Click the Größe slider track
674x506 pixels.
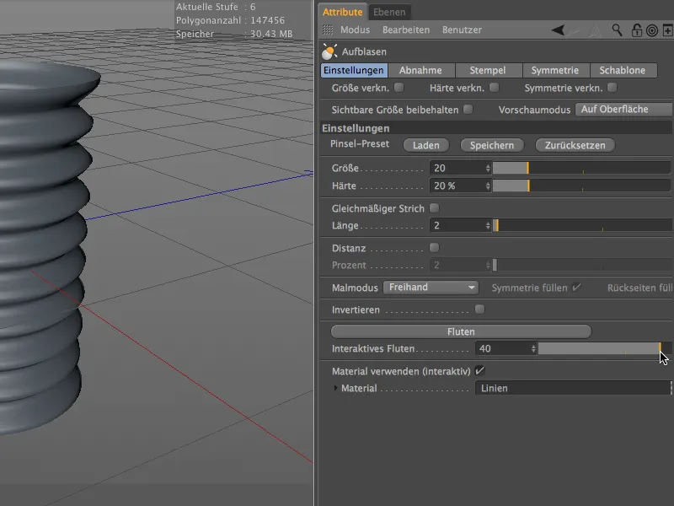coord(581,168)
